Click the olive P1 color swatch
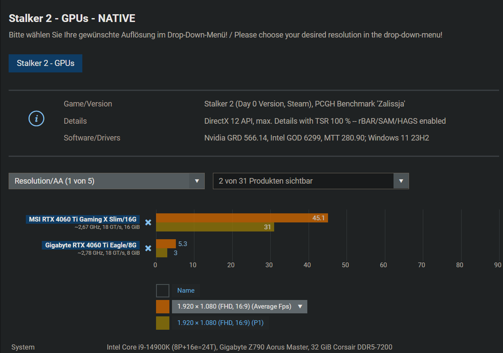The height and width of the screenshot is (353, 503). [162, 322]
